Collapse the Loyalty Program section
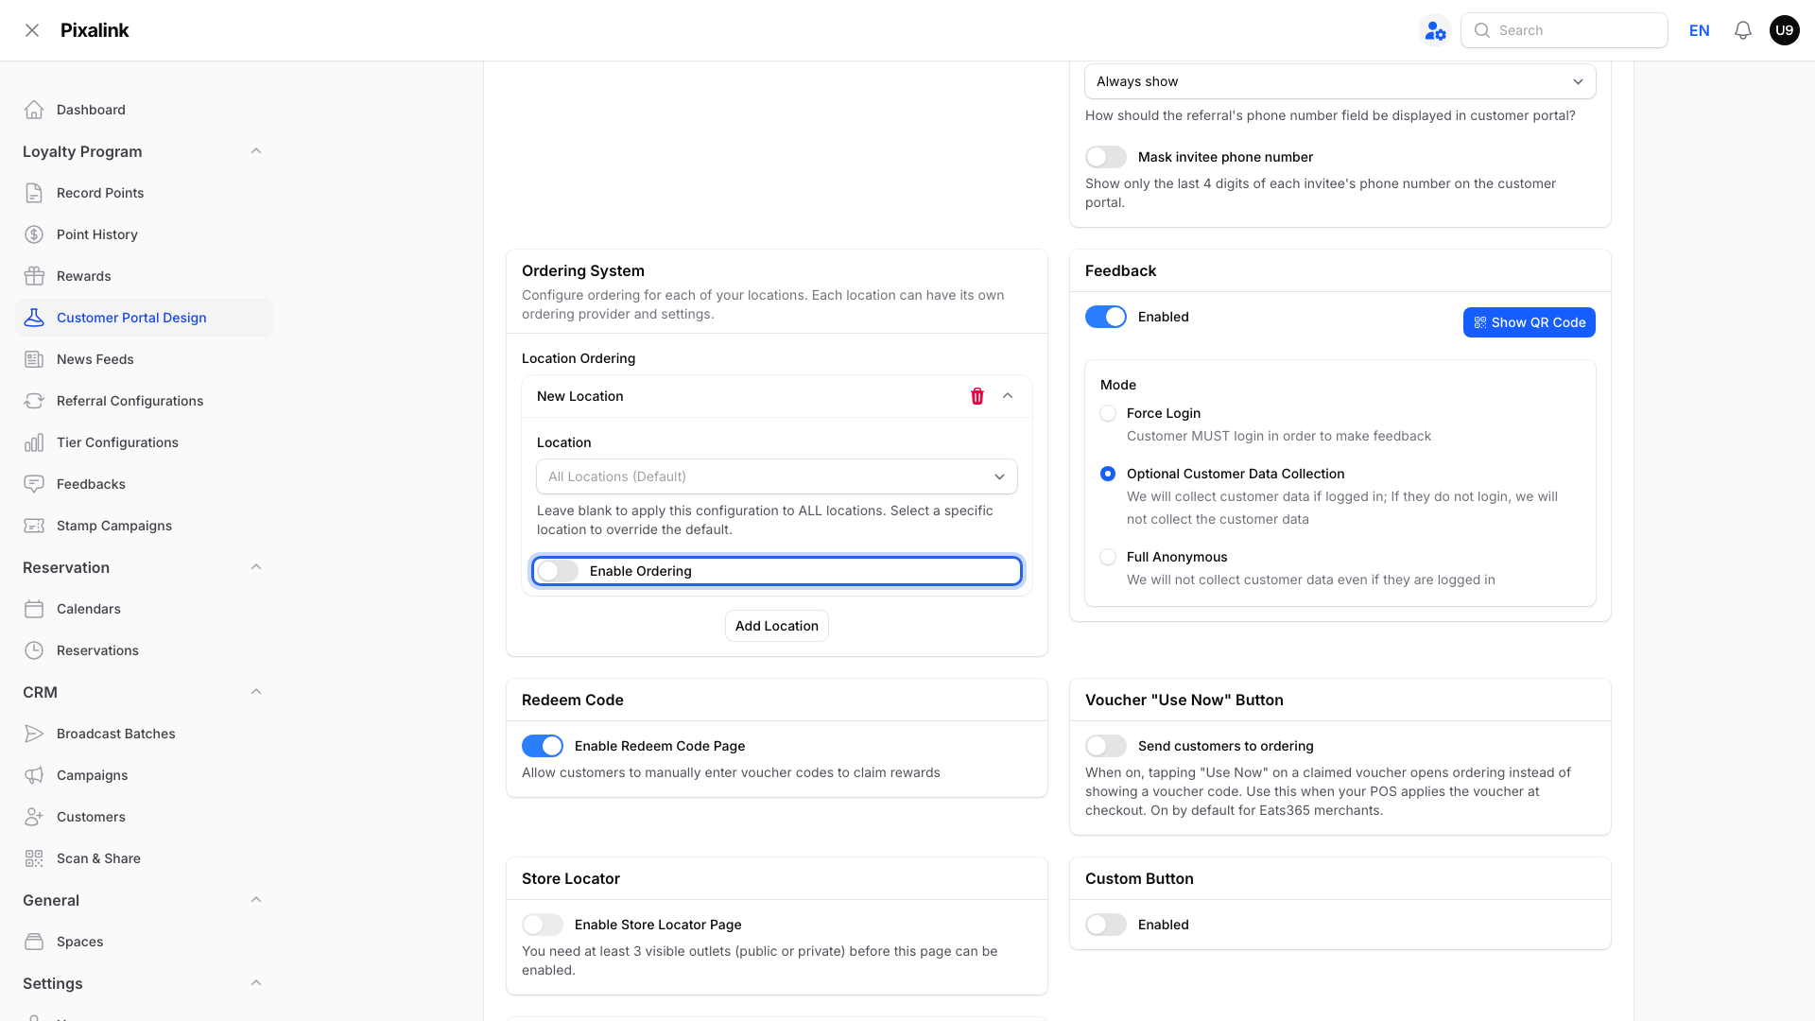1815x1021 pixels. [256, 151]
